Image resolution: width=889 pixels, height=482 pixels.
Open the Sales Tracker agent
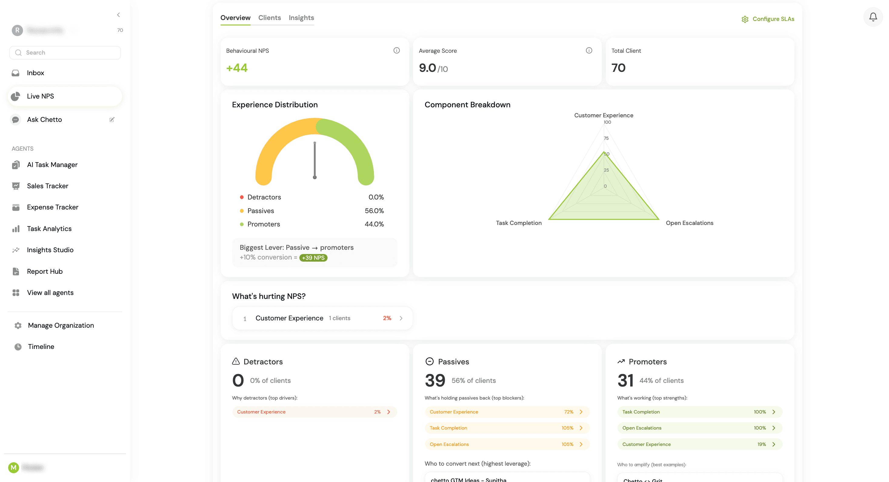click(x=47, y=186)
